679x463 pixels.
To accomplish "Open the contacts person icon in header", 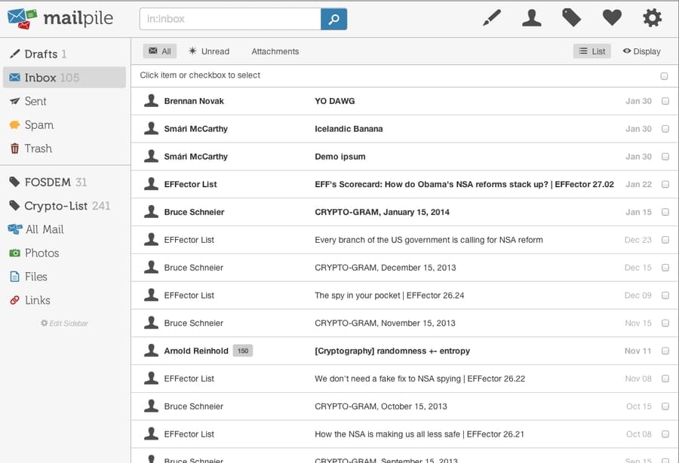I will 532,18.
